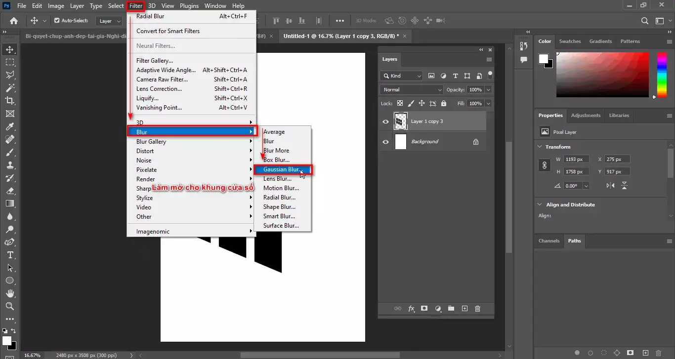Image resolution: width=675 pixels, height=359 pixels.
Task: Hide the Background layer
Action: 386,142
